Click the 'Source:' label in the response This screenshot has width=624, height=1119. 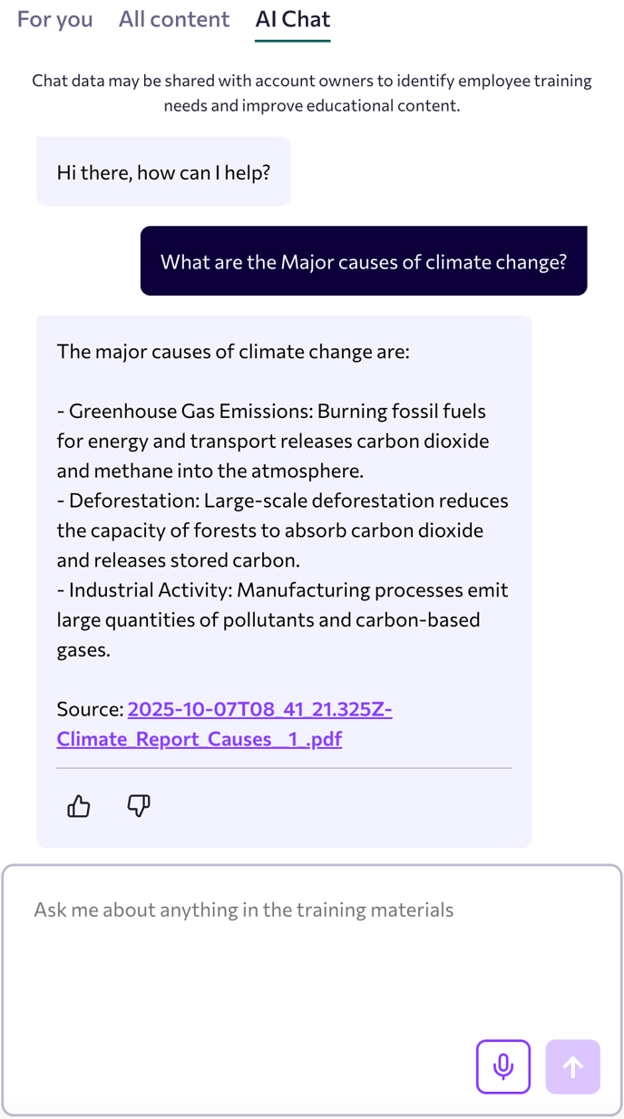pos(90,709)
